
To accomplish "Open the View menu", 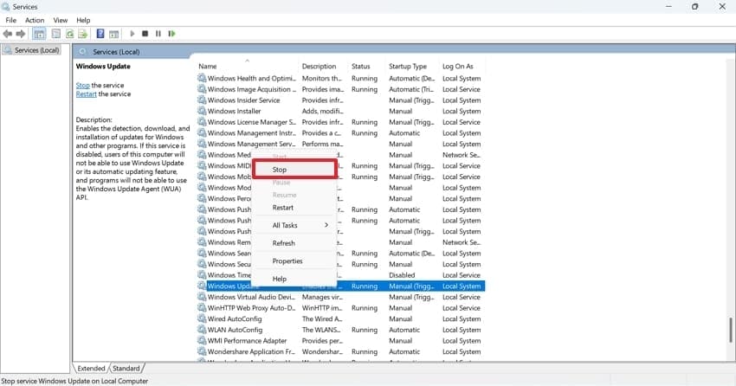I will [x=60, y=20].
